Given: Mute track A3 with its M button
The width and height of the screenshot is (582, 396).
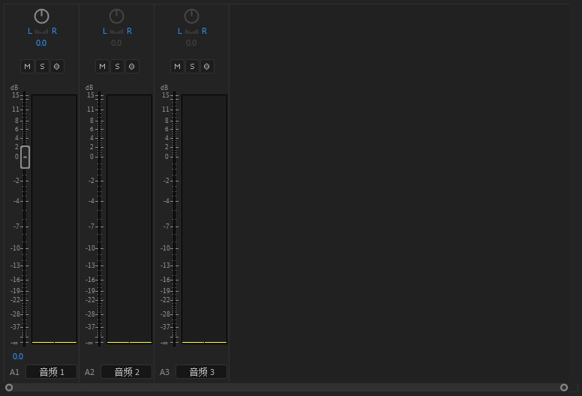Looking at the screenshot, I should tap(178, 67).
